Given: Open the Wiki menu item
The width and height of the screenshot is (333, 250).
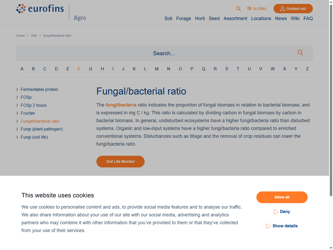Looking at the screenshot, I should point(295,18).
